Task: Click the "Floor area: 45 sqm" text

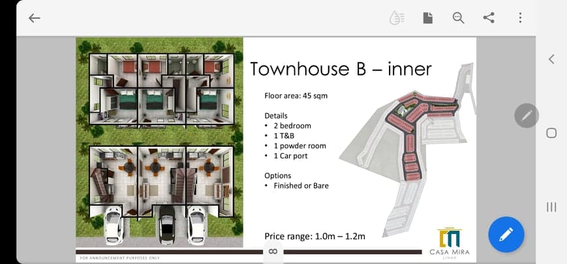Action: 296,96
